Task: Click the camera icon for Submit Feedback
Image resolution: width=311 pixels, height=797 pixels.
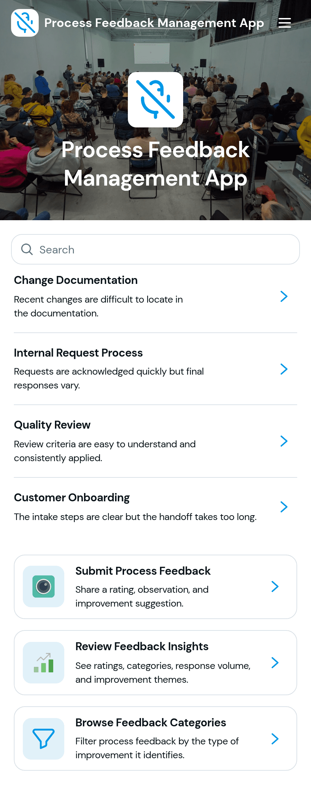Action: tap(44, 586)
